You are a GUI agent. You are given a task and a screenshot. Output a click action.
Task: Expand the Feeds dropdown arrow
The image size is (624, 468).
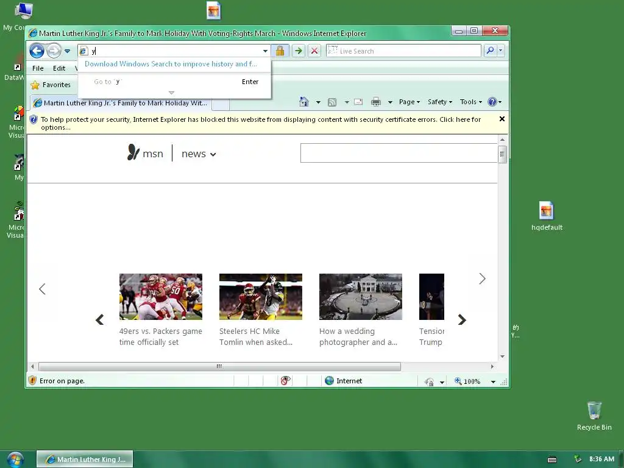coord(347,102)
